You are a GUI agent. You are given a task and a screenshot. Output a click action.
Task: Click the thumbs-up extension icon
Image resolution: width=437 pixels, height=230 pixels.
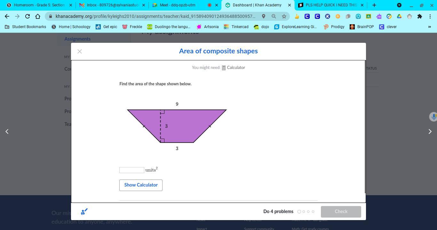[297, 16]
